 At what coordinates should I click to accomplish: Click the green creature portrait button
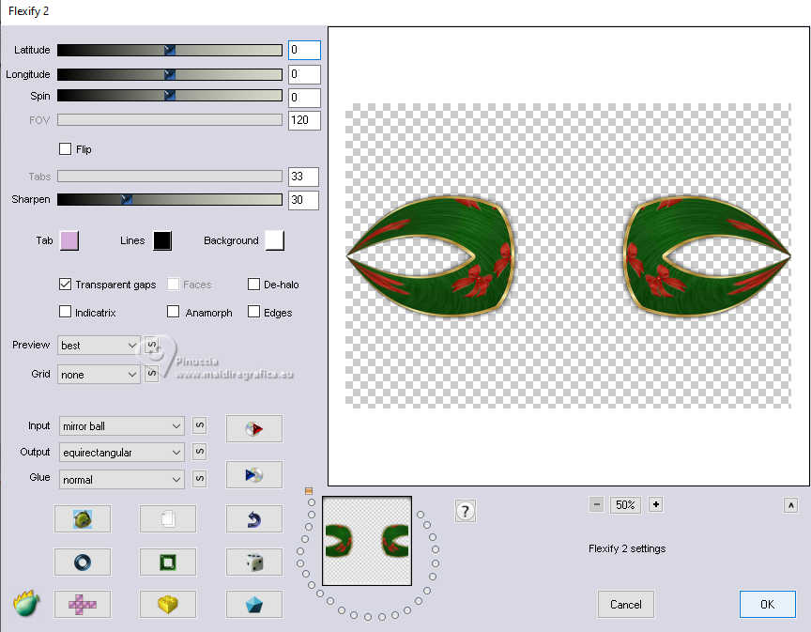click(x=83, y=518)
